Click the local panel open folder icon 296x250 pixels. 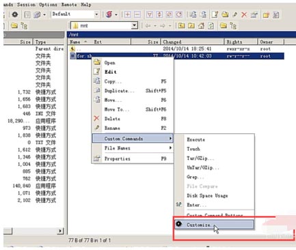[x=14, y=25]
